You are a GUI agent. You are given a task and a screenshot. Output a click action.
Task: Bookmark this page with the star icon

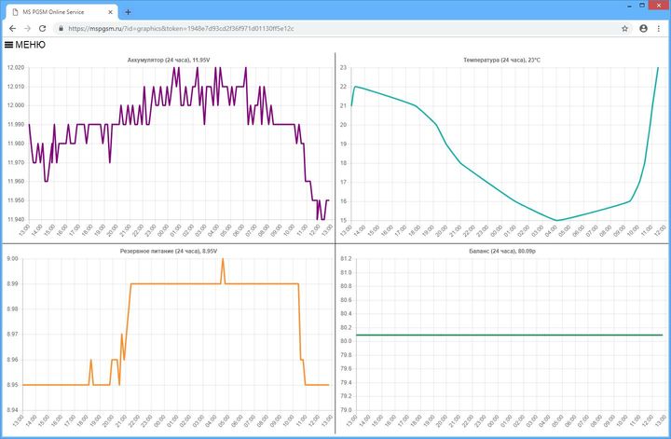pos(625,29)
